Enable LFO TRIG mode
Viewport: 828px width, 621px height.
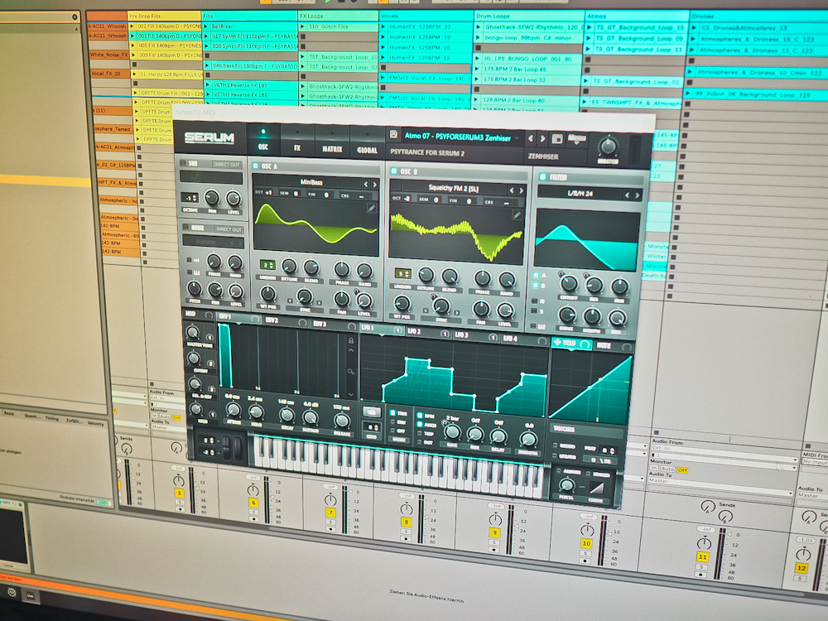point(392,413)
